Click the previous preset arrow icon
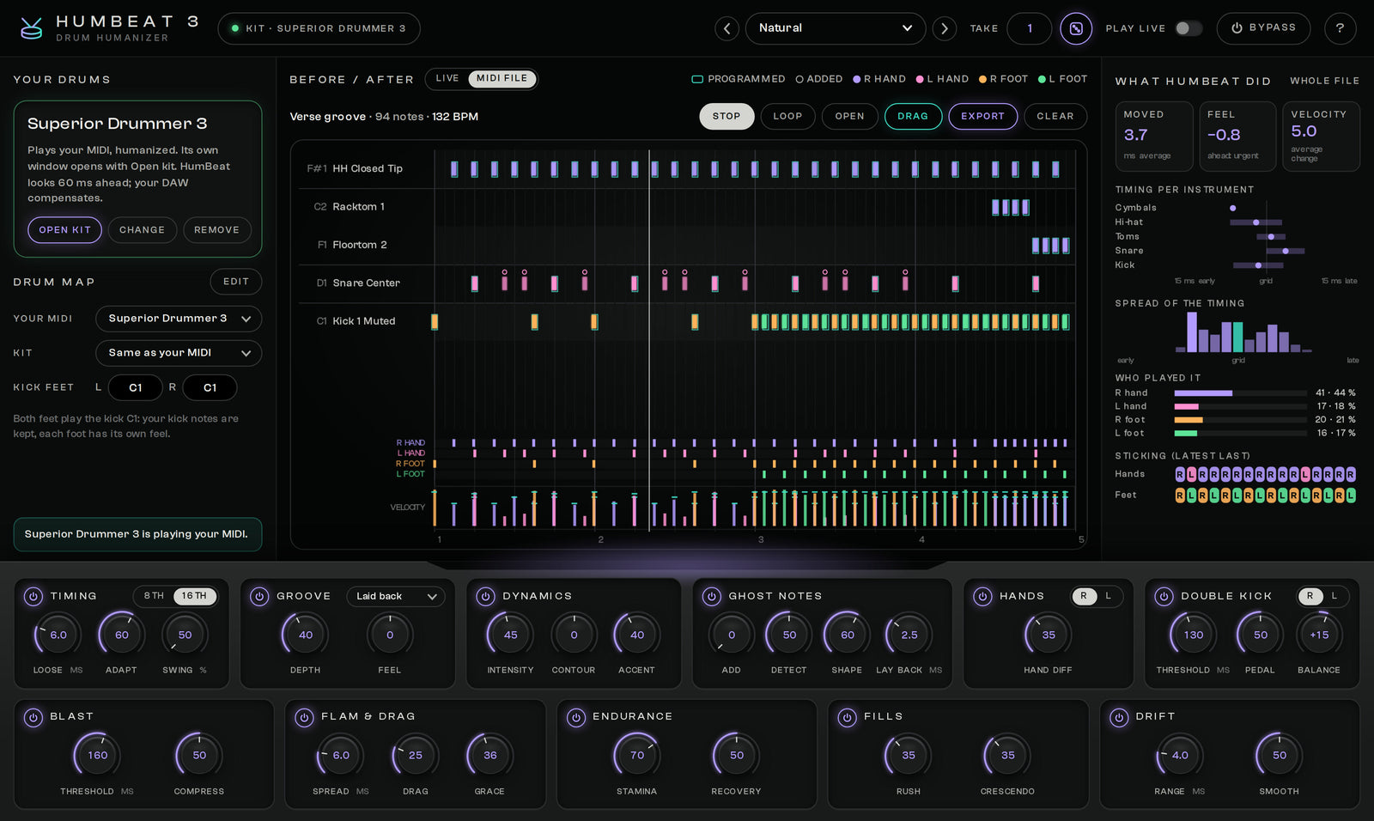The height and width of the screenshot is (821, 1374). [727, 28]
